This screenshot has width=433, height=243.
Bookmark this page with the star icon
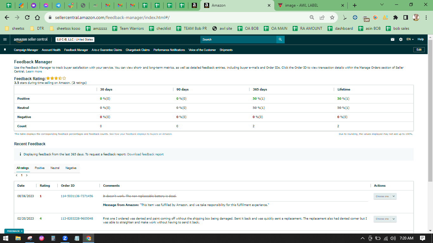(x=332, y=18)
